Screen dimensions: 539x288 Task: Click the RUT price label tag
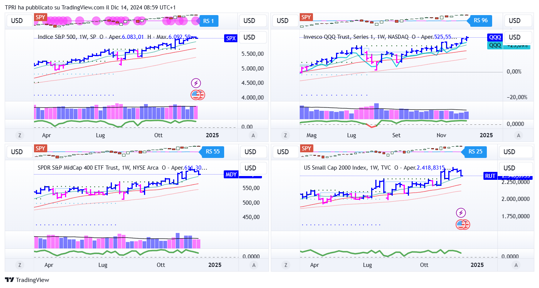(x=490, y=176)
